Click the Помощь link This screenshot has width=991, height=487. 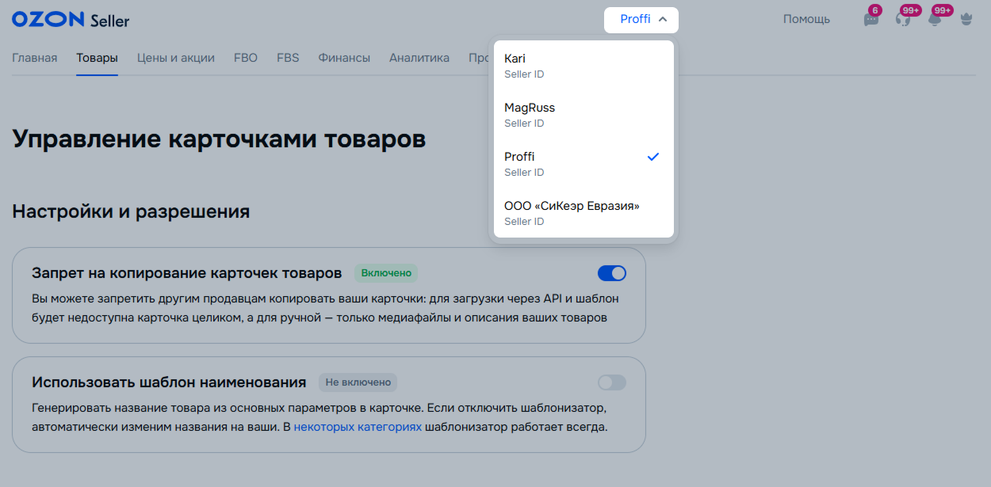point(806,19)
